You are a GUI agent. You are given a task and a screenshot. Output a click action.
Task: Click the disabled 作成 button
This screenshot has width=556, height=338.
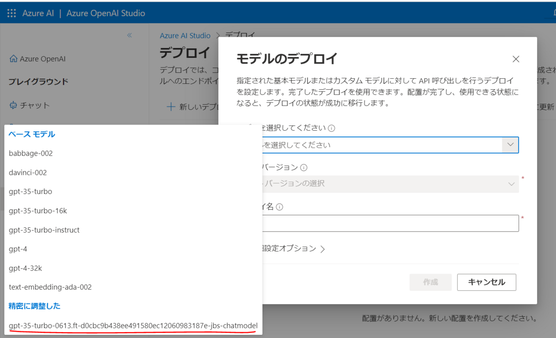pyautogui.click(x=430, y=282)
